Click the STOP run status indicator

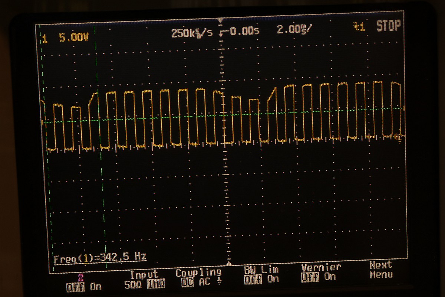(388, 26)
